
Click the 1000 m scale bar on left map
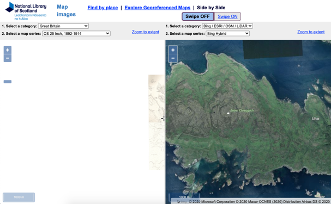tap(19, 197)
